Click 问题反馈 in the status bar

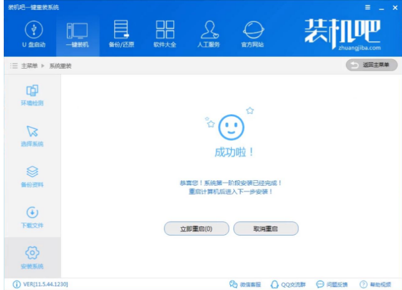[332, 284]
